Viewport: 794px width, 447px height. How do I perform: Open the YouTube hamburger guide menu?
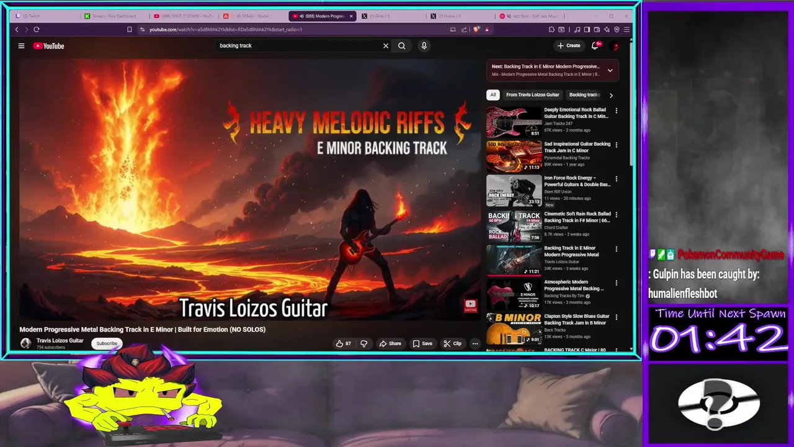pyautogui.click(x=21, y=45)
